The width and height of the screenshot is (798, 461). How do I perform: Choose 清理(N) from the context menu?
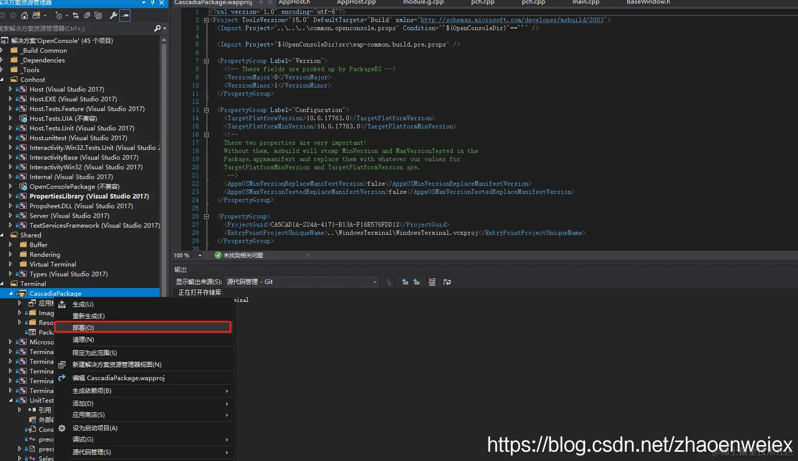[x=143, y=340]
